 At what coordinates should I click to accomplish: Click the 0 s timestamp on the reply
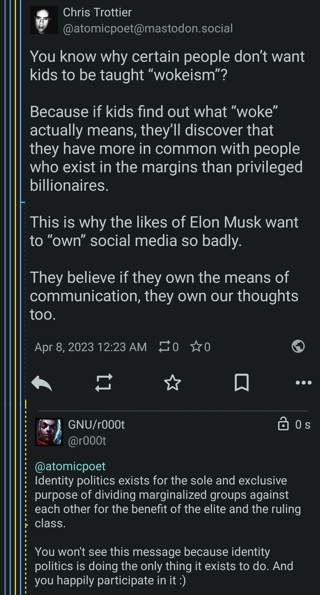[302, 425]
